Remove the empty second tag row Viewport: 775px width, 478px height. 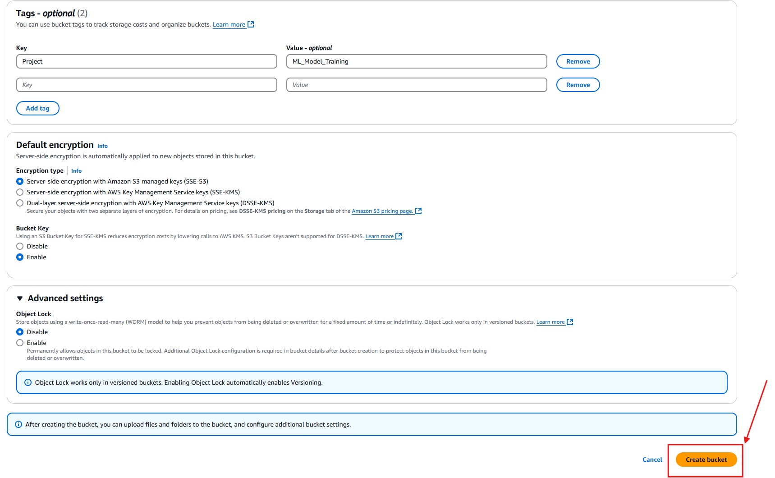coord(578,85)
